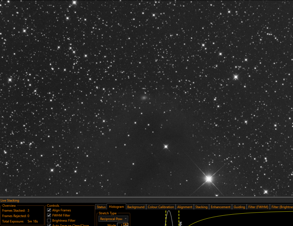This screenshot has height=226, width=293.
Task: Click the Mode value input field
Action: point(120,225)
